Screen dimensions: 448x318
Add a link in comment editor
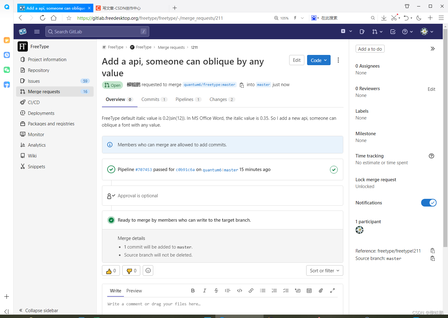point(251,291)
